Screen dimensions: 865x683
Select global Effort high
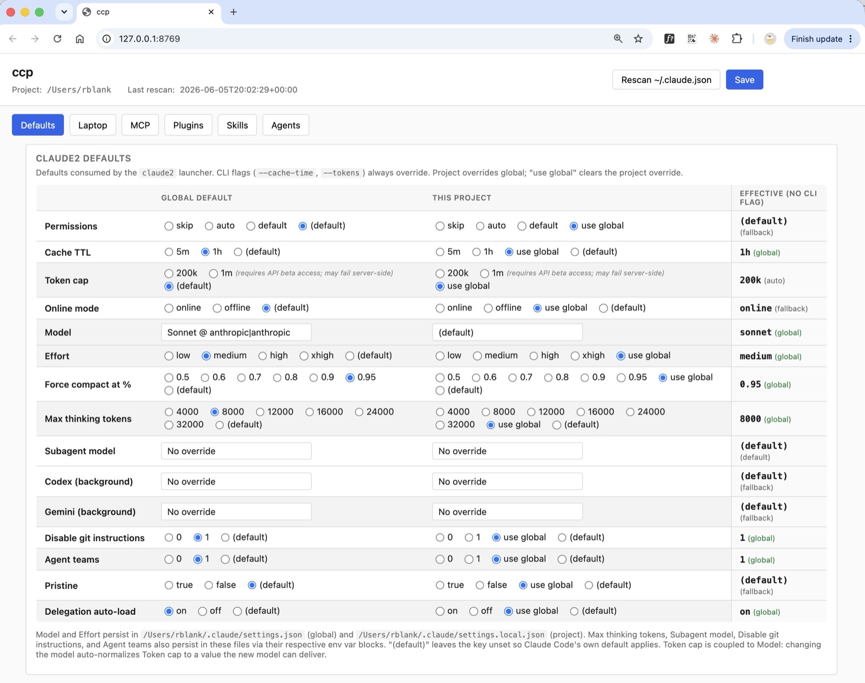tap(262, 356)
